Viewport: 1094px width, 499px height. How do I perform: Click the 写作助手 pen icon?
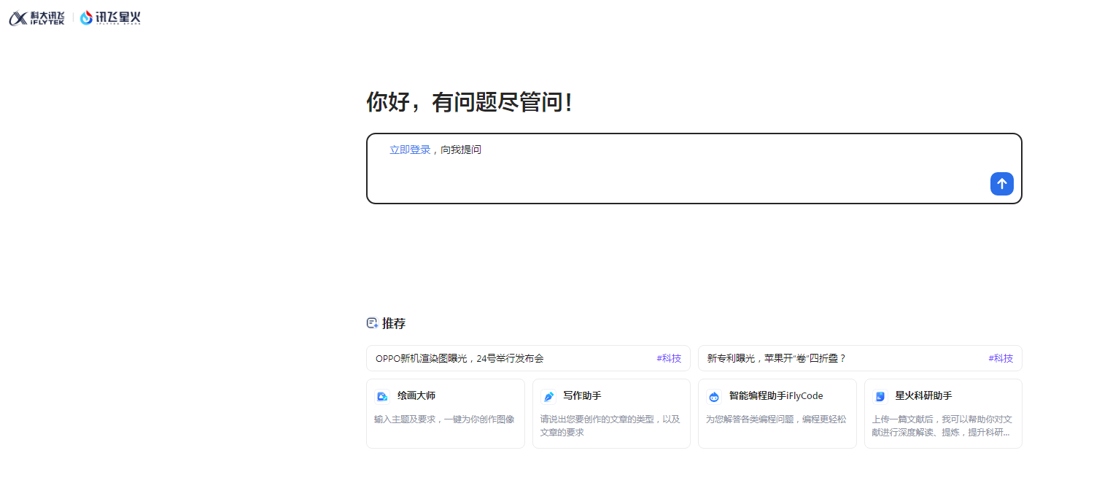coord(548,395)
